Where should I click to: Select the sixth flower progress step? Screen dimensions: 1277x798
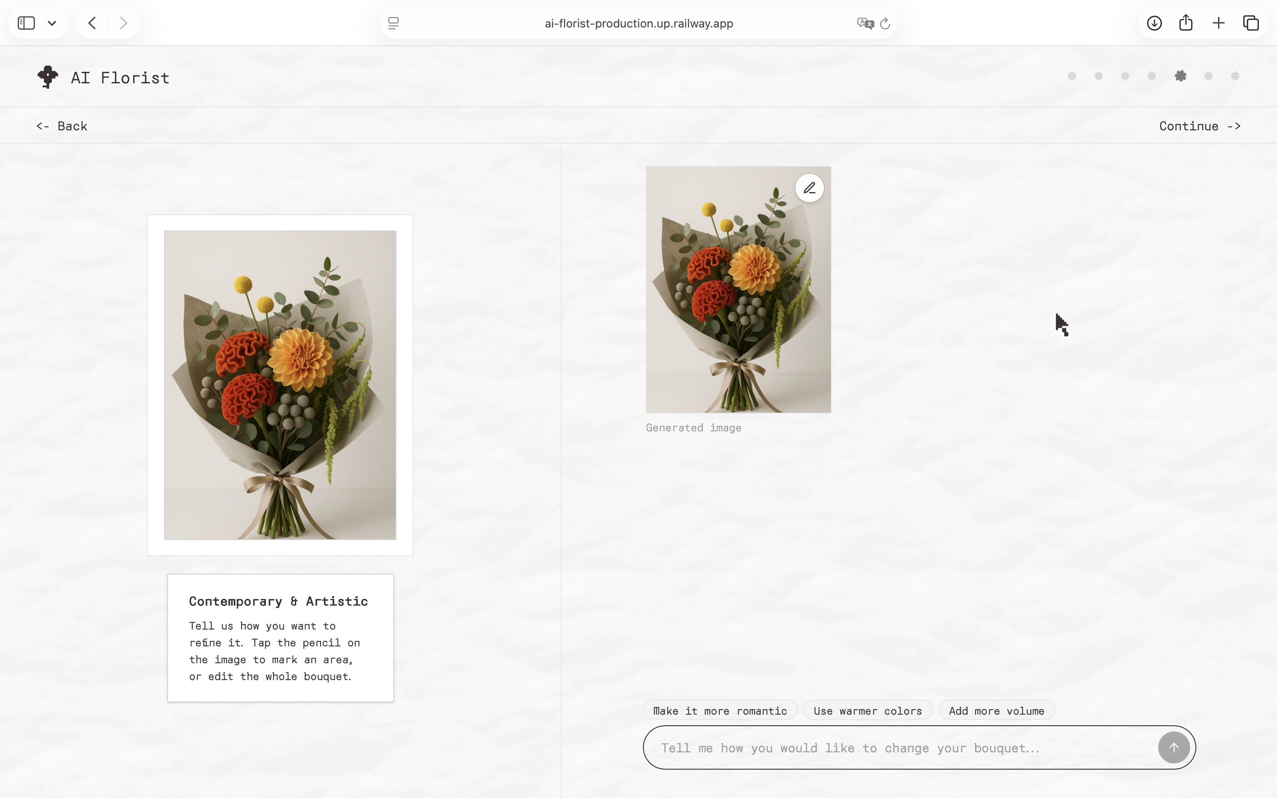coord(1208,76)
